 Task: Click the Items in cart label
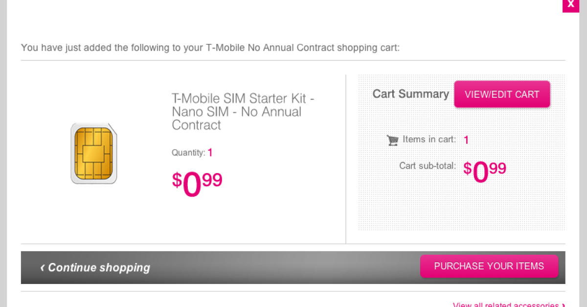coord(429,140)
